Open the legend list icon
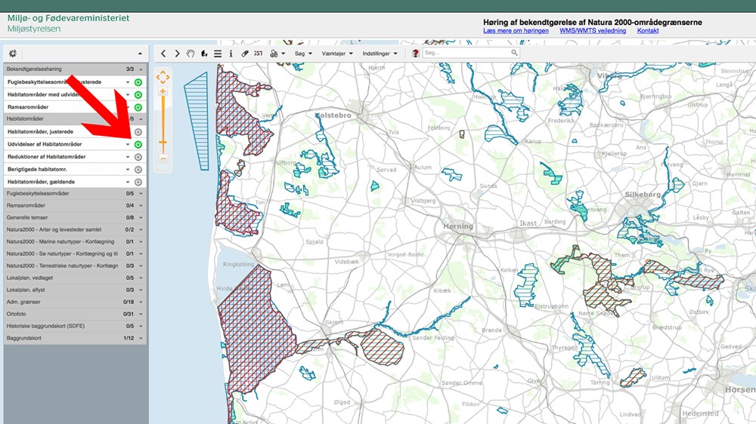 (x=218, y=54)
